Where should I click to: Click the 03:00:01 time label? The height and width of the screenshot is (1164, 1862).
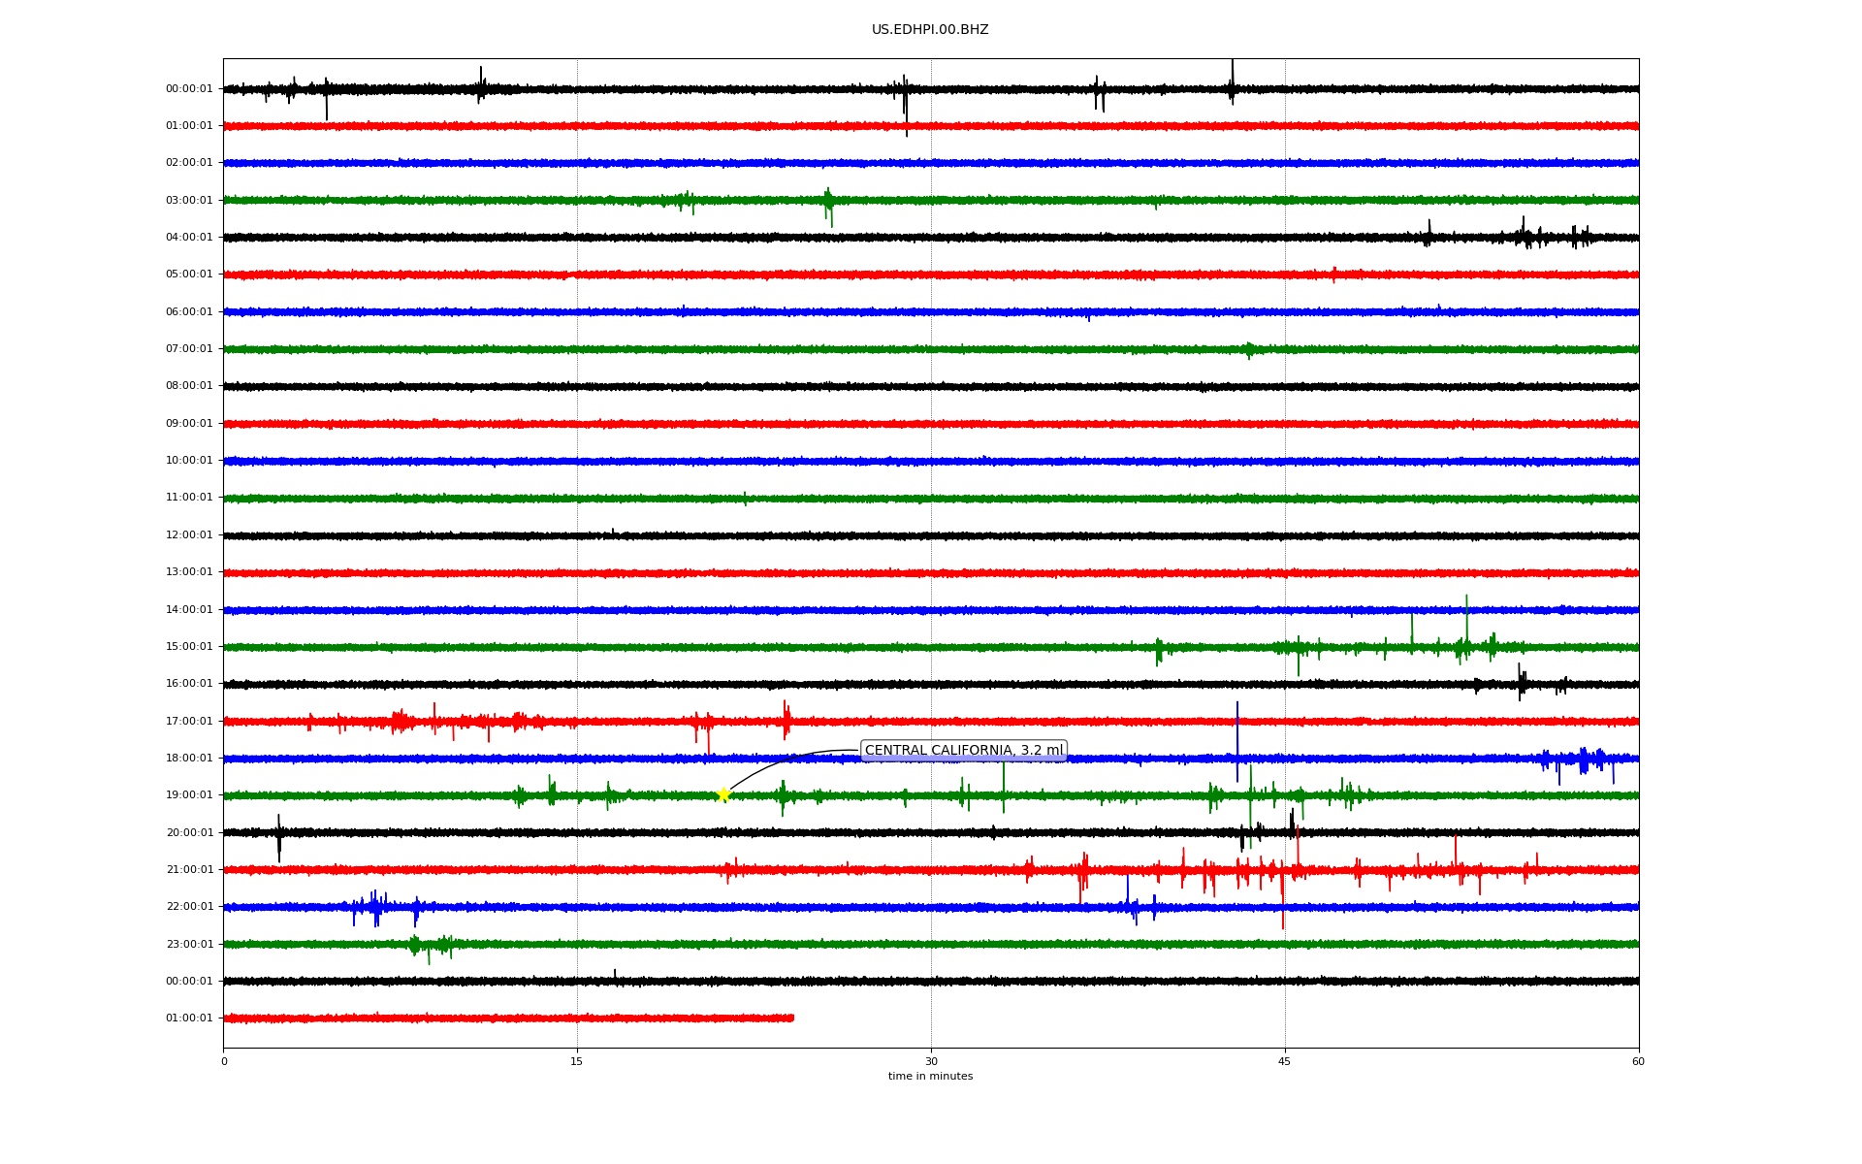[189, 201]
